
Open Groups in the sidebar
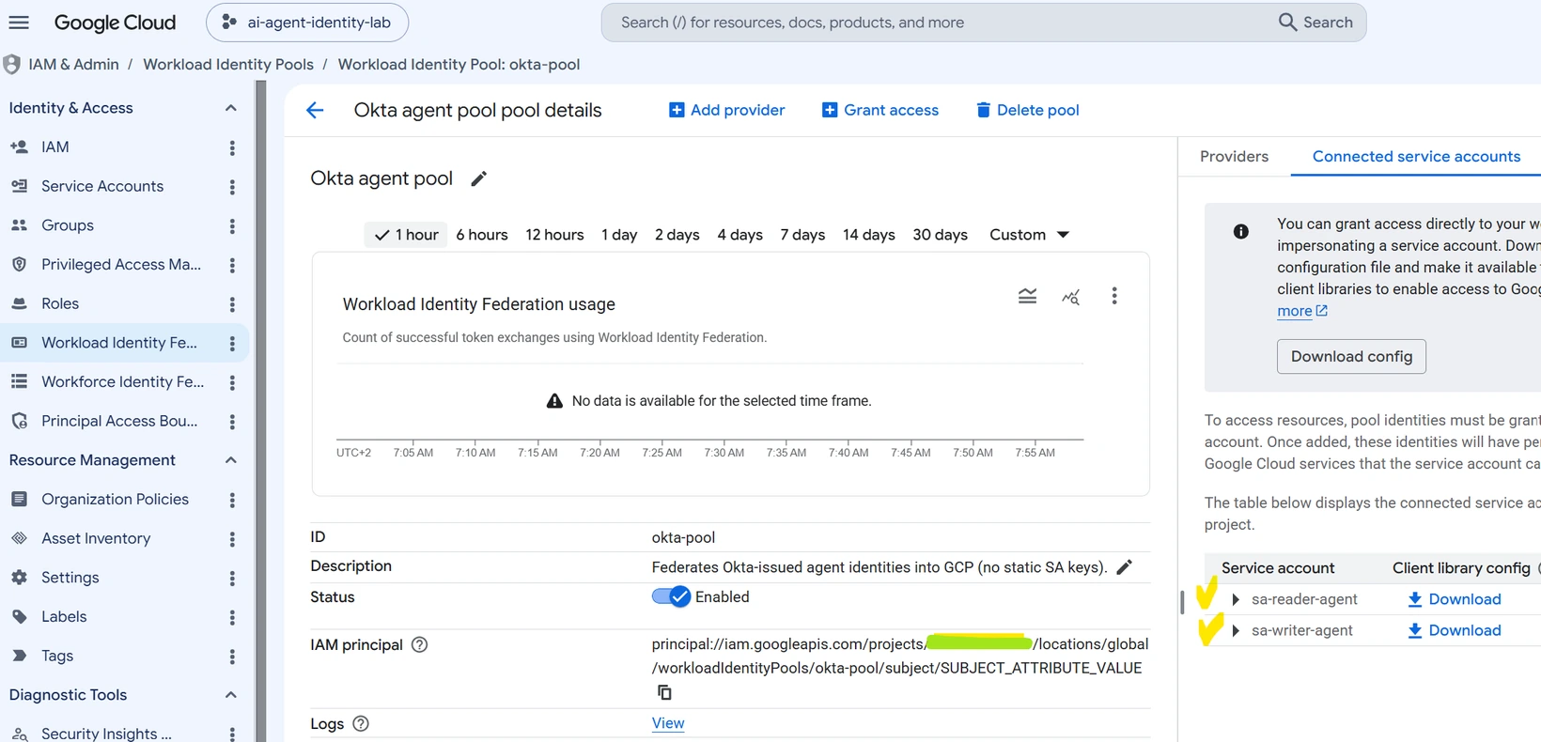click(x=68, y=225)
